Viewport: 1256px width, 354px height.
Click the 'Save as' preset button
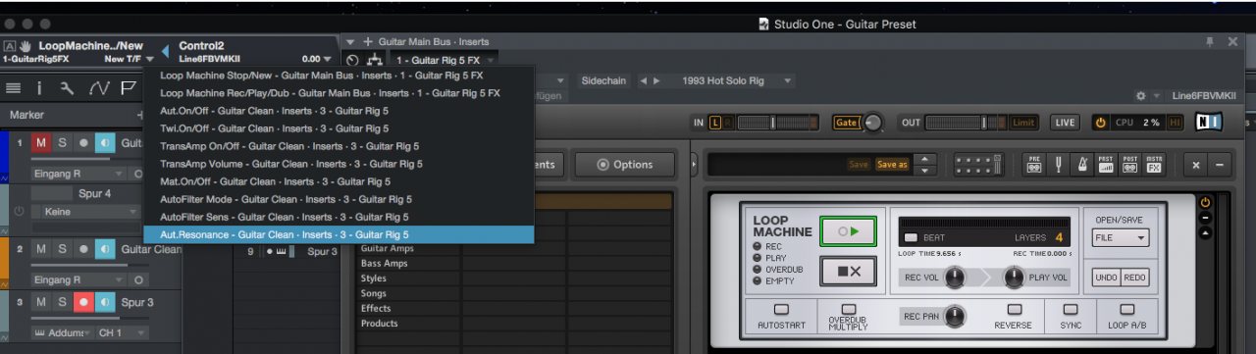coord(892,165)
